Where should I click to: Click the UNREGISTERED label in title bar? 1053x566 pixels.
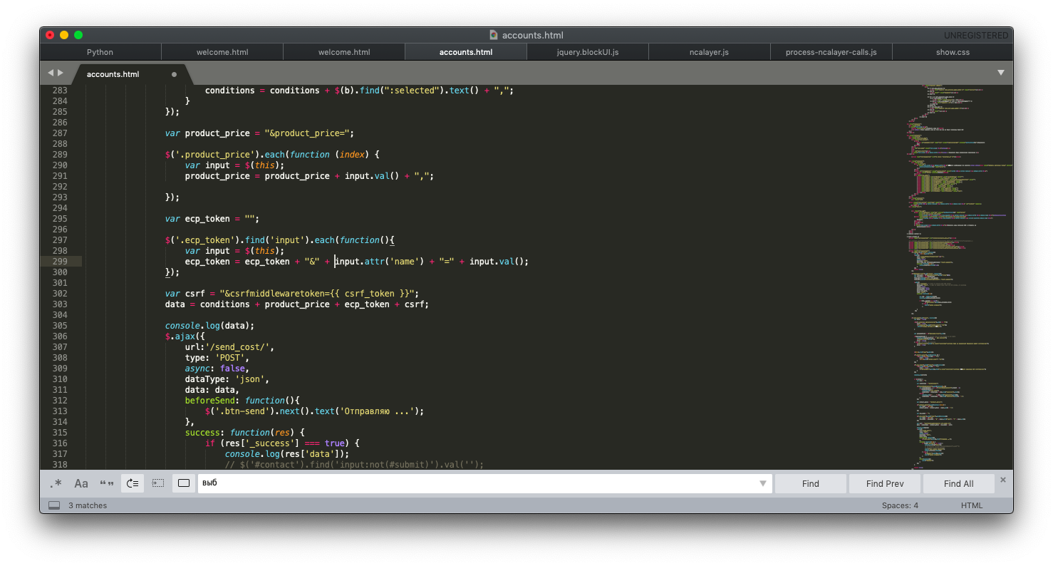[976, 36]
